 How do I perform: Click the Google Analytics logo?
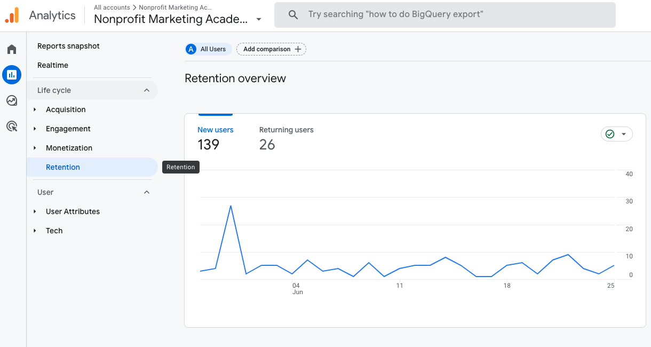tap(12, 15)
